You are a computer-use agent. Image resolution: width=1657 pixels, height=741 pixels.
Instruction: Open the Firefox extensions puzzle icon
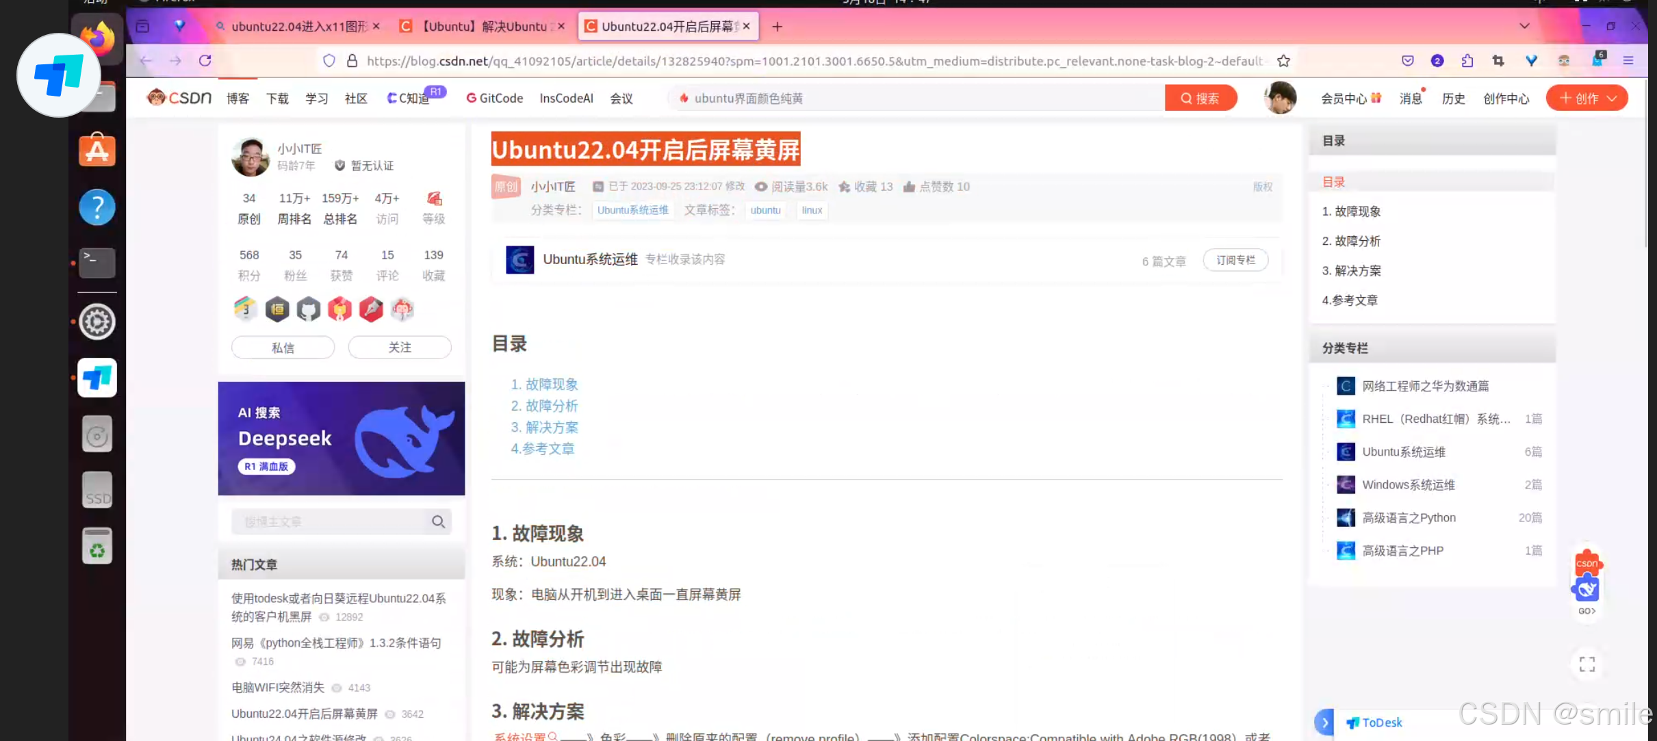1467,61
